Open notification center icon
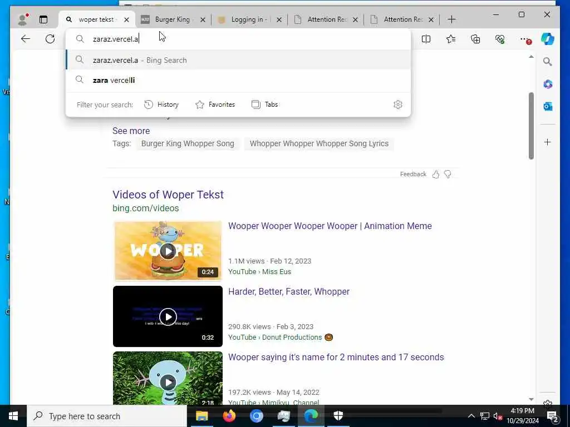This screenshot has height=427, width=570. click(552, 416)
